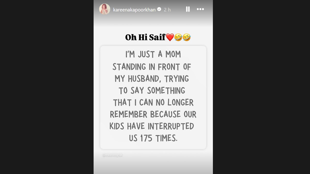This screenshot has width=310, height=174.
Task: Pause the story playback
Action: [x=188, y=9]
